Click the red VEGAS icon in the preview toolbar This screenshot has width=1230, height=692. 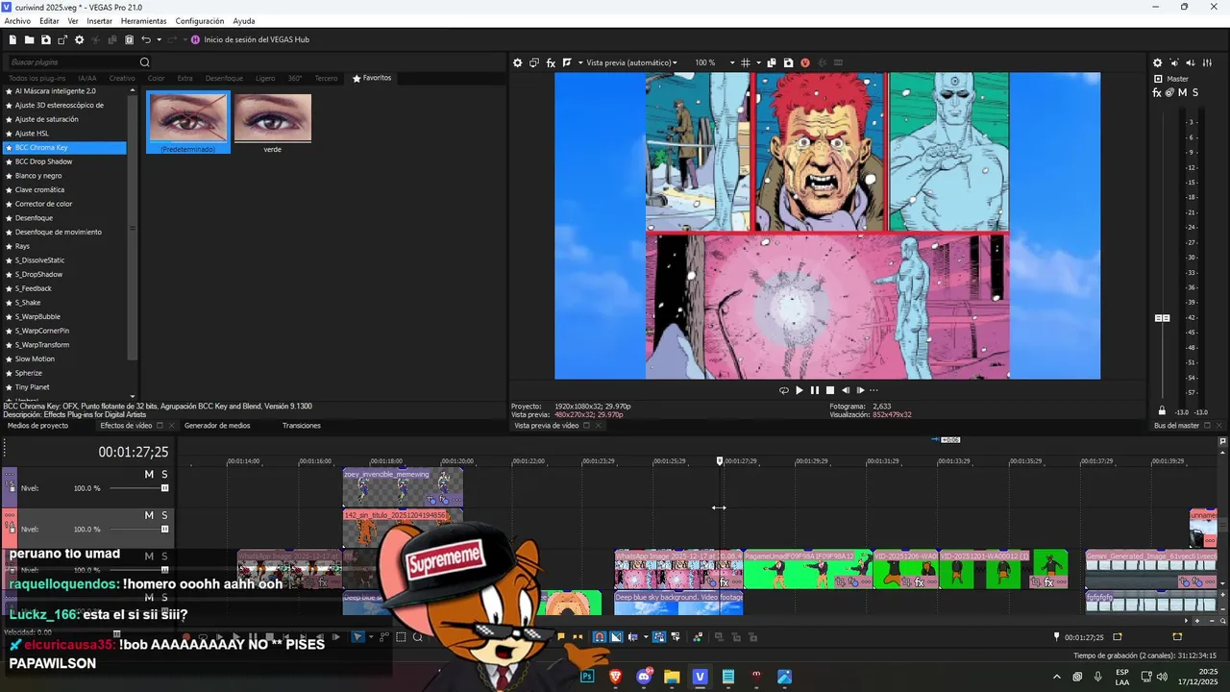pyautogui.click(x=805, y=62)
